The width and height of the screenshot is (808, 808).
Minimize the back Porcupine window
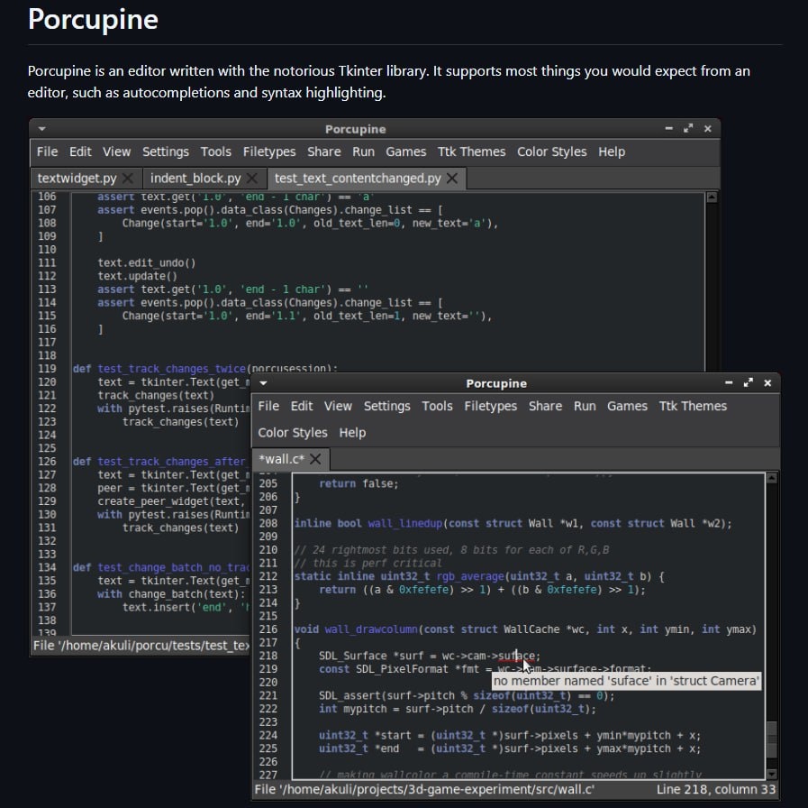pyautogui.click(x=669, y=128)
